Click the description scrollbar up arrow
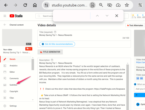145x110 pixels. coord(128,63)
